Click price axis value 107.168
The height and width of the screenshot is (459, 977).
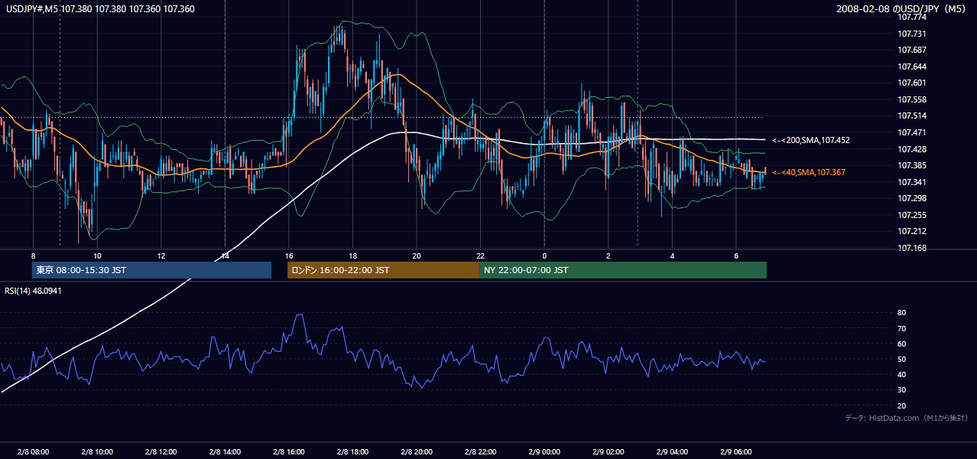pos(913,248)
